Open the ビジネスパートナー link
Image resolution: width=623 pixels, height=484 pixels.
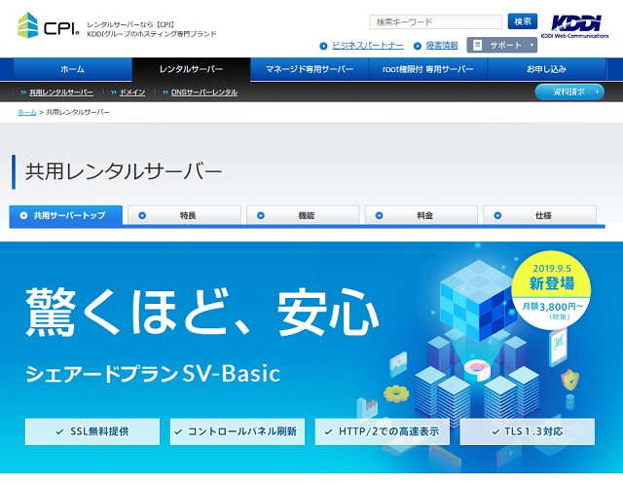368,46
